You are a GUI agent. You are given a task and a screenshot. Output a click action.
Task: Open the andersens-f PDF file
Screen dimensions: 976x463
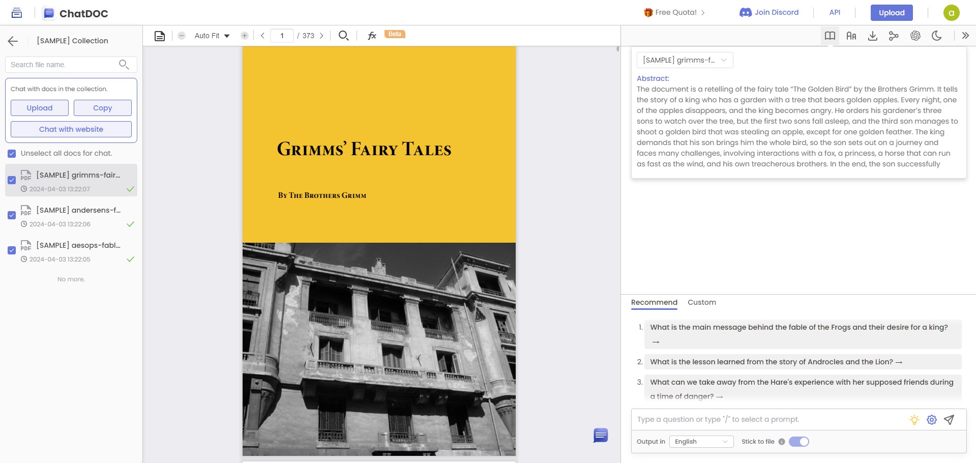[x=71, y=215]
